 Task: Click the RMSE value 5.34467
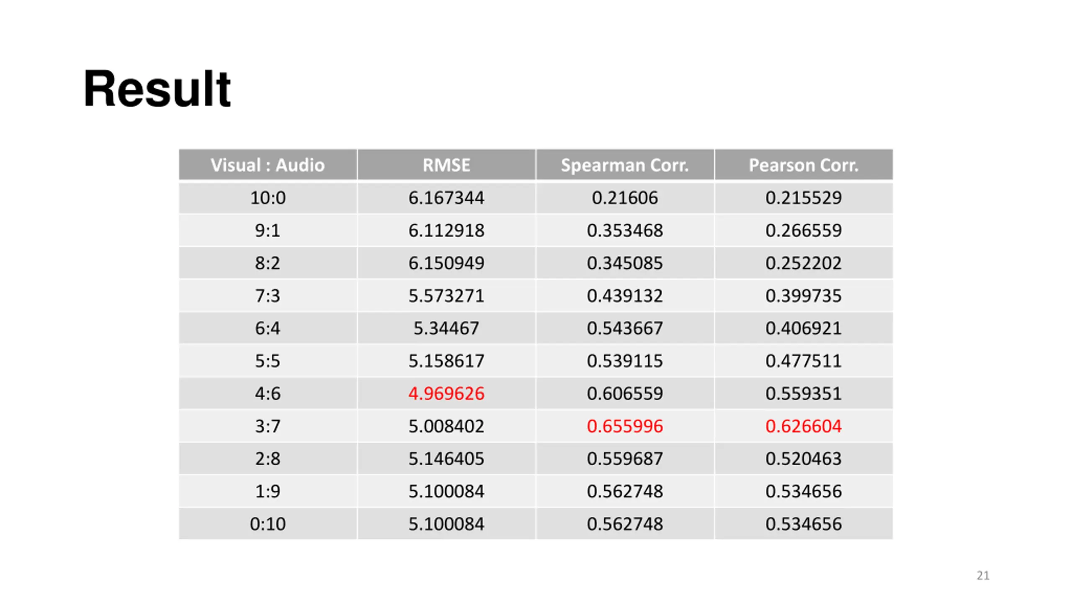[x=446, y=328]
